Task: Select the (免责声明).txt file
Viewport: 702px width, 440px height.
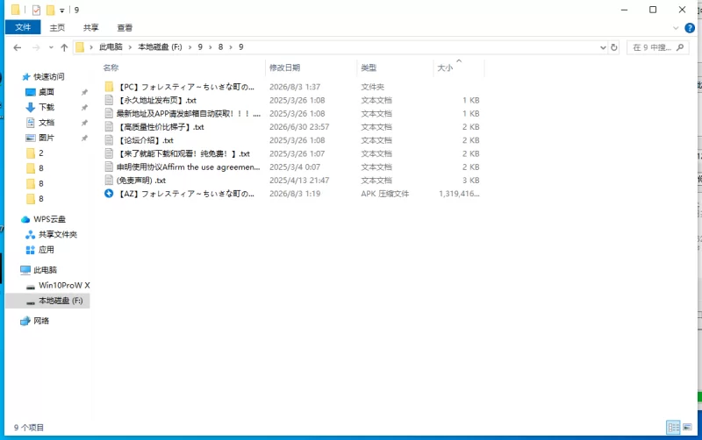Action: click(x=141, y=181)
